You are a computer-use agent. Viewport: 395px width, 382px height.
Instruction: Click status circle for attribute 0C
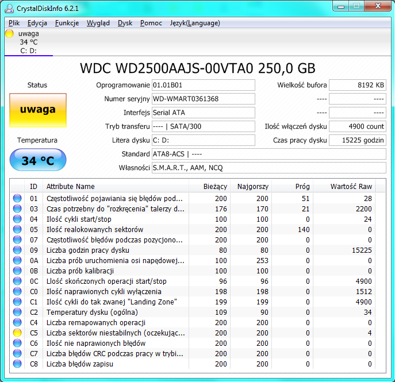point(17,281)
